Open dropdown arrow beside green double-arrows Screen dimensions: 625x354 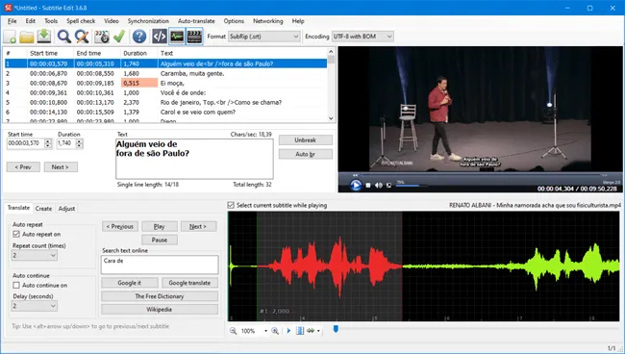(x=318, y=331)
